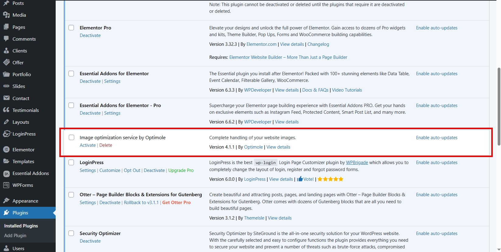This screenshot has width=501, height=252.
Task: Click the Clients person icon
Action: [6, 51]
